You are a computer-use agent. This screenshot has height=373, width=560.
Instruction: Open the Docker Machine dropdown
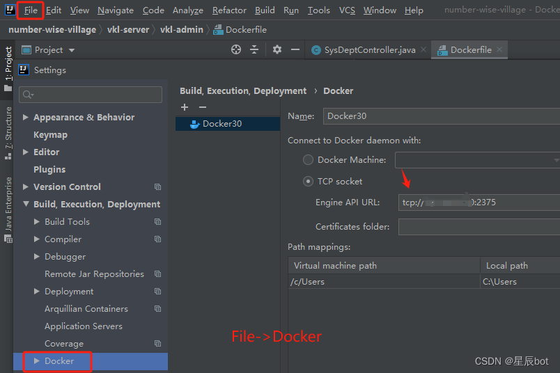(x=478, y=160)
